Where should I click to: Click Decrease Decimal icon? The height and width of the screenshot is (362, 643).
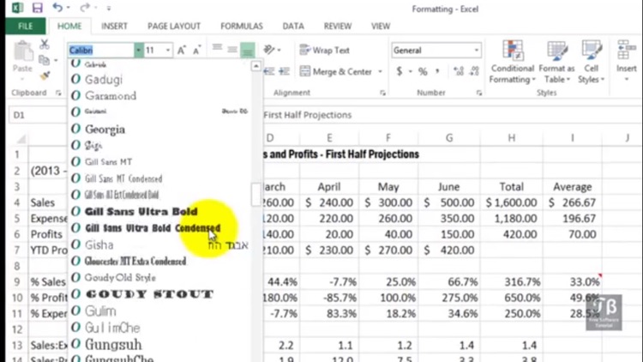[x=474, y=71]
